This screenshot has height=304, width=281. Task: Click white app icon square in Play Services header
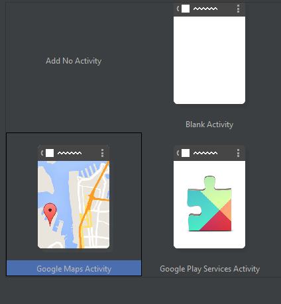coord(186,153)
